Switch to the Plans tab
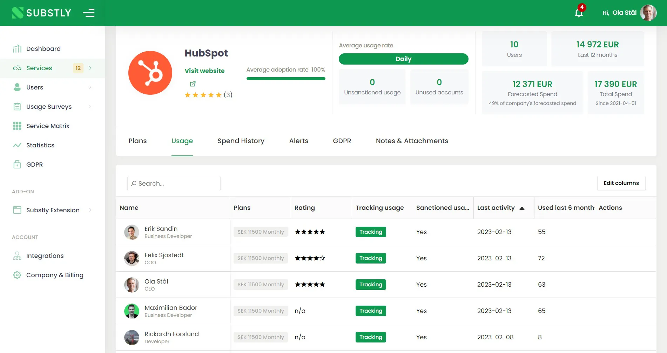 click(x=137, y=141)
